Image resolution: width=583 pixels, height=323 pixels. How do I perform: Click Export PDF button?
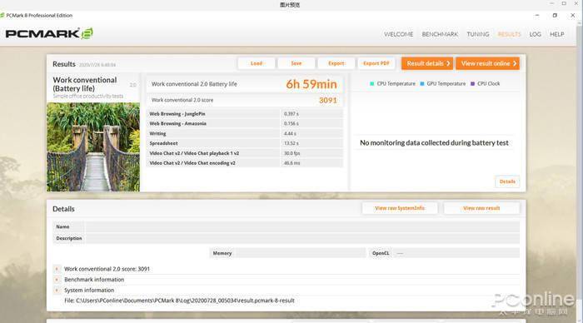(x=376, y=63)
